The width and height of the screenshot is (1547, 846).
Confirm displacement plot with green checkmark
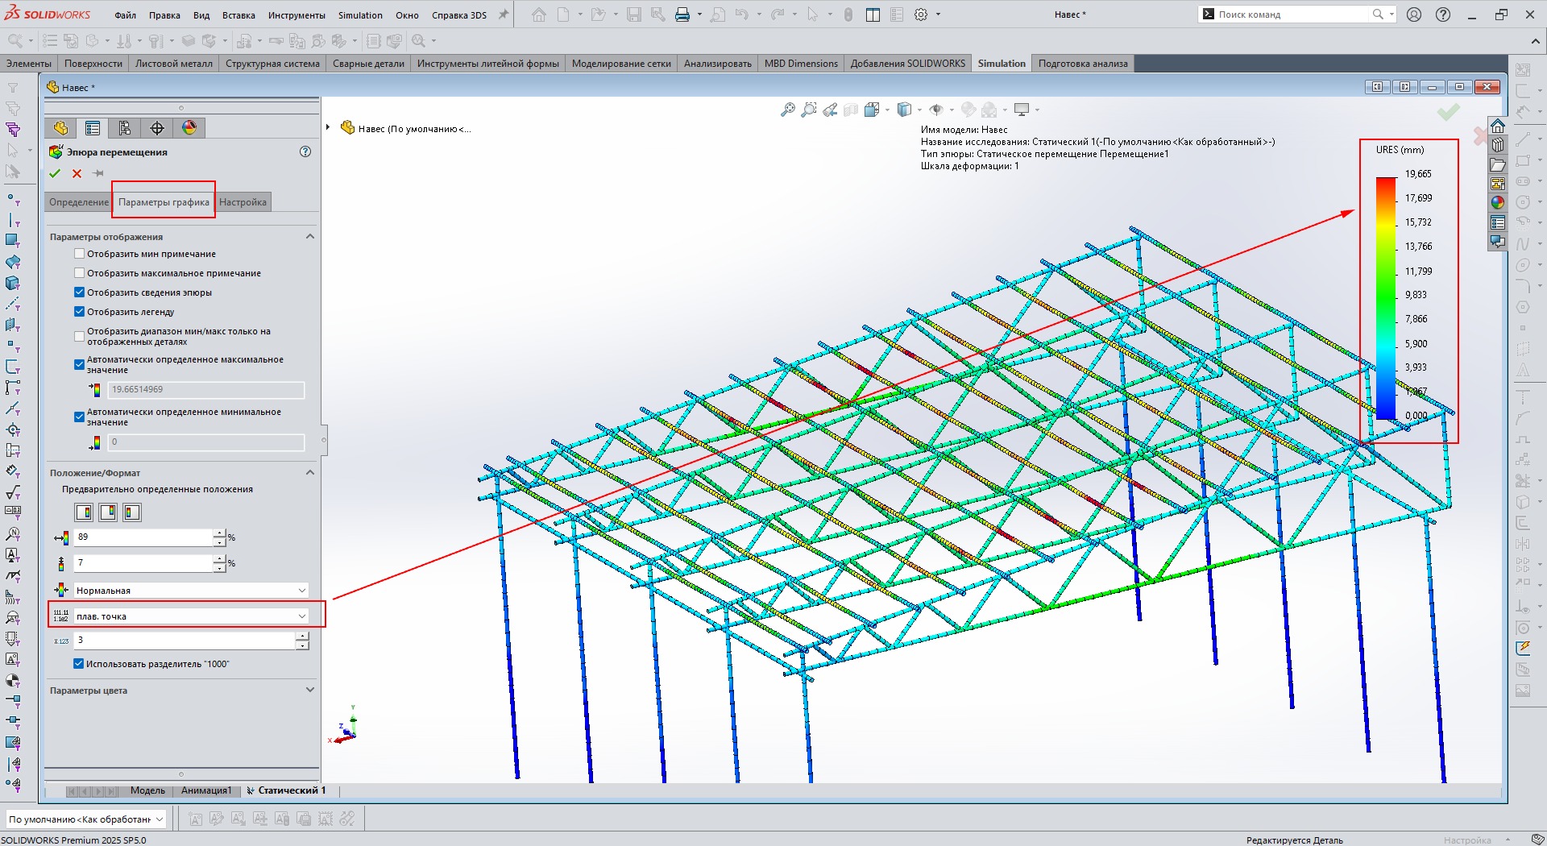55,173
